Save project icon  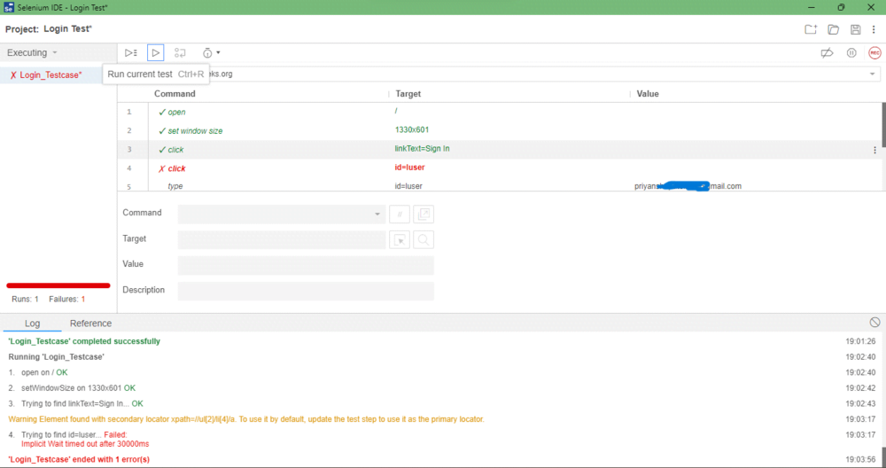pyautogui.click(x=856, y=29)
